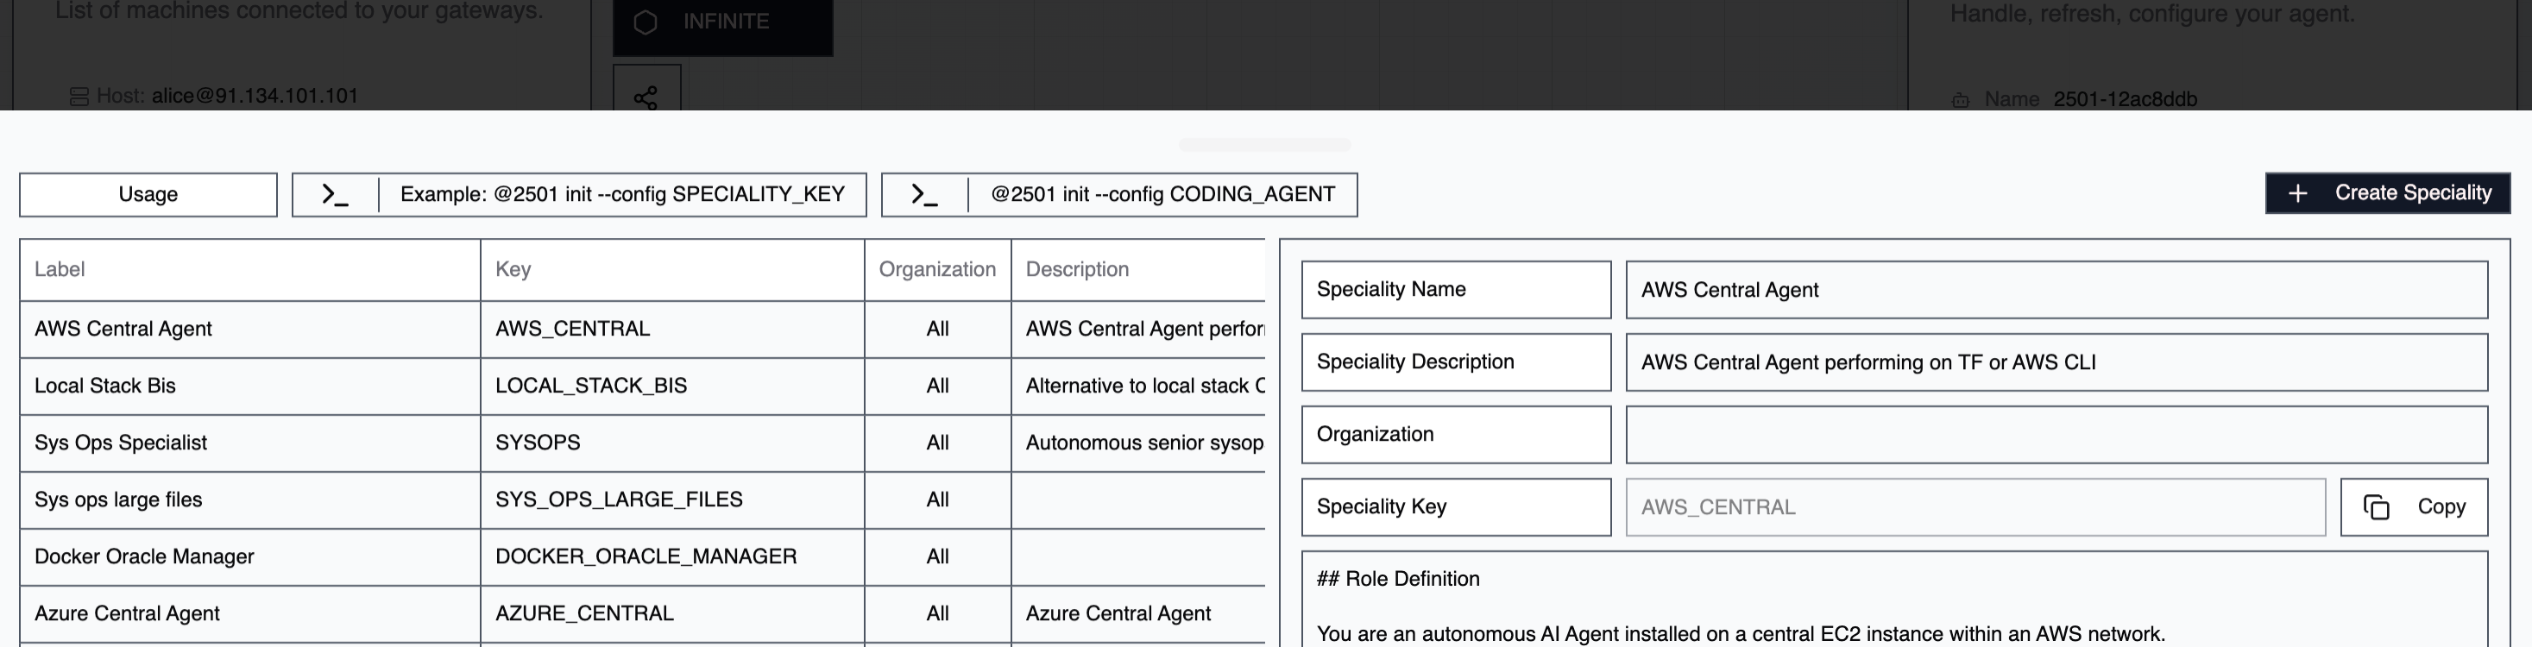Select the AWS Central Agent row label
2532x647 pixels.
point(123,330)
